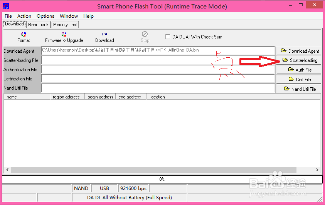Click the begin address column header
This screenshot has width=325, height=205.
click(x=100, y=97)
